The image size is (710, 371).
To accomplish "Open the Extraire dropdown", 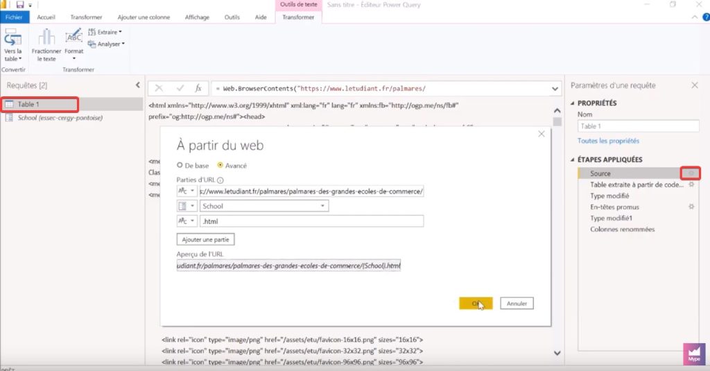I will click(105, 32).
